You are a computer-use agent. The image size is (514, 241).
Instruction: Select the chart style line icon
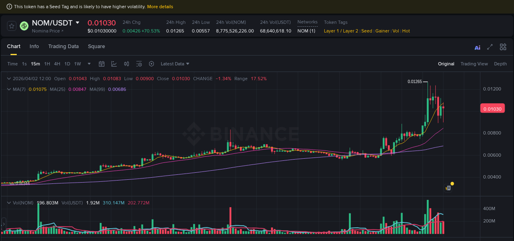[114, 64]
